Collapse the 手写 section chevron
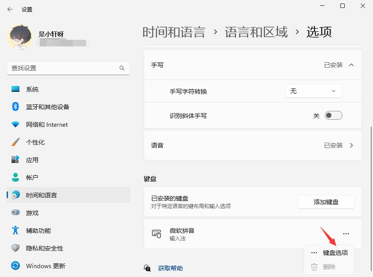Screen dimensions: 373x277 [351, 65]
